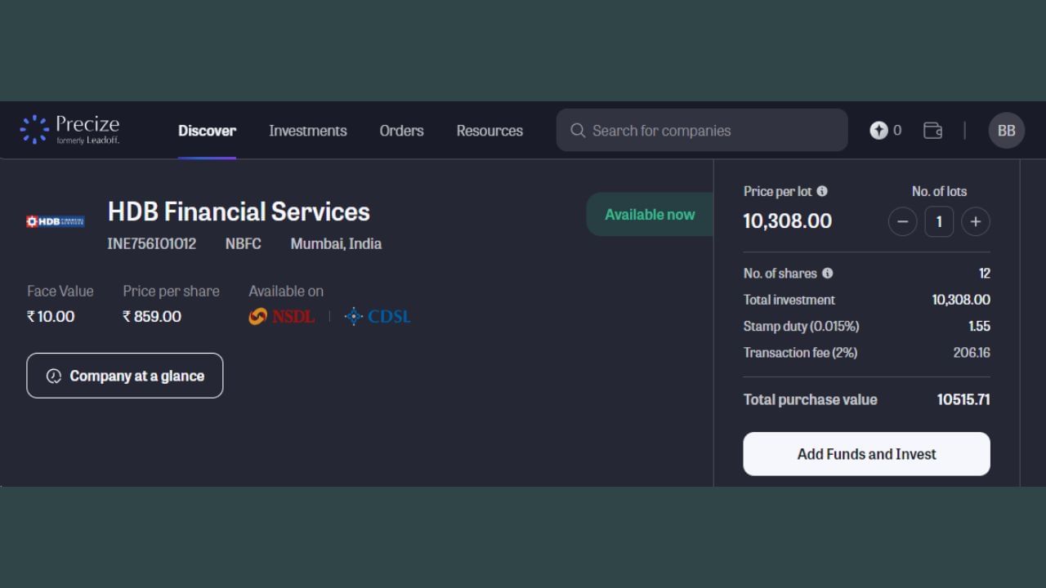1046x588 pixels.
Task: Click the search magnifier icon
Action: (578, 131)
